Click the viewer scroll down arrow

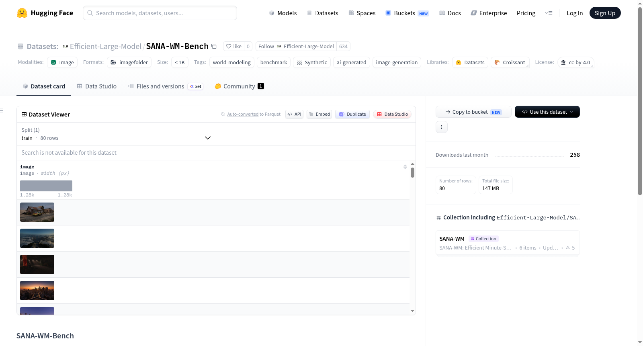(x=412, y=311)
